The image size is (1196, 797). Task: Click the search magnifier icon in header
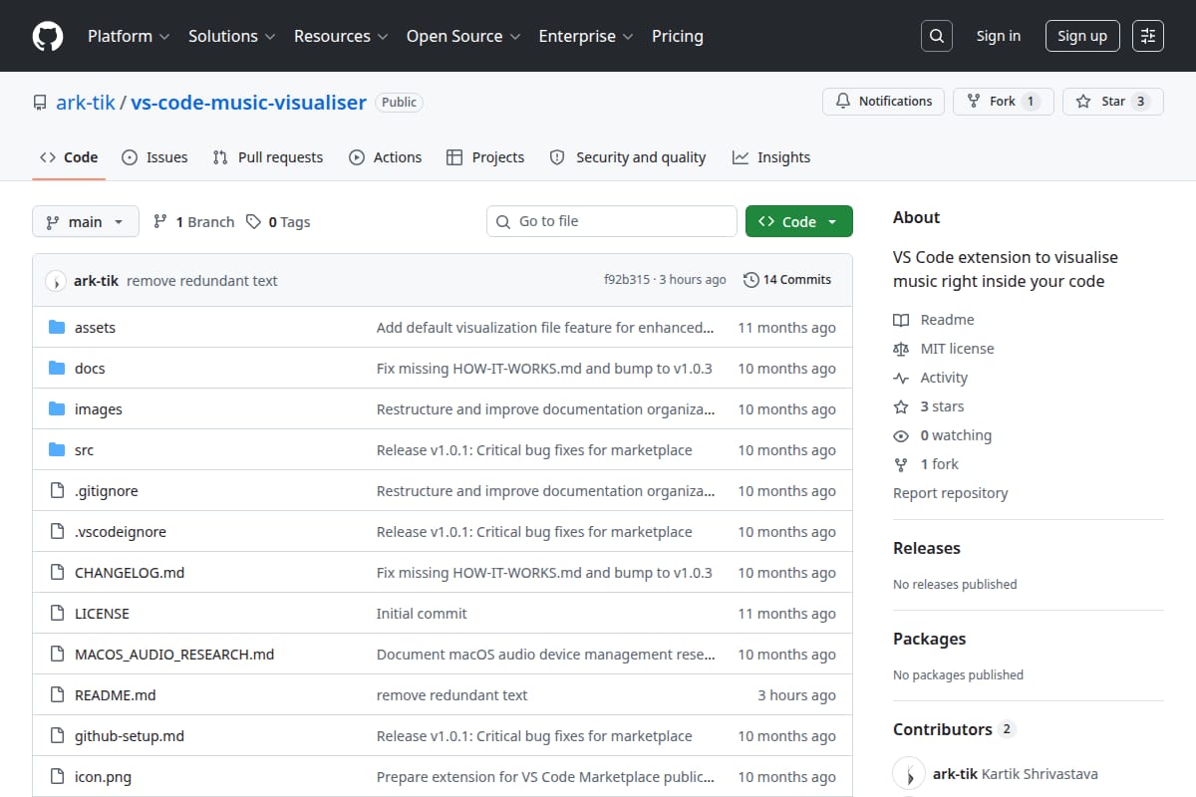936,36
